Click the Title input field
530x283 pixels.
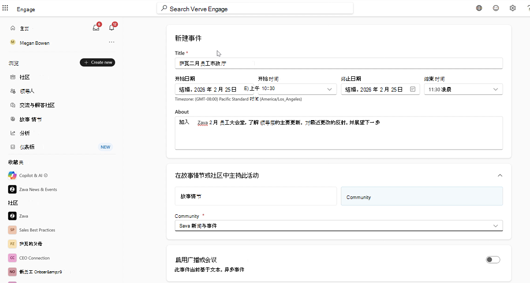pos(339,63)
